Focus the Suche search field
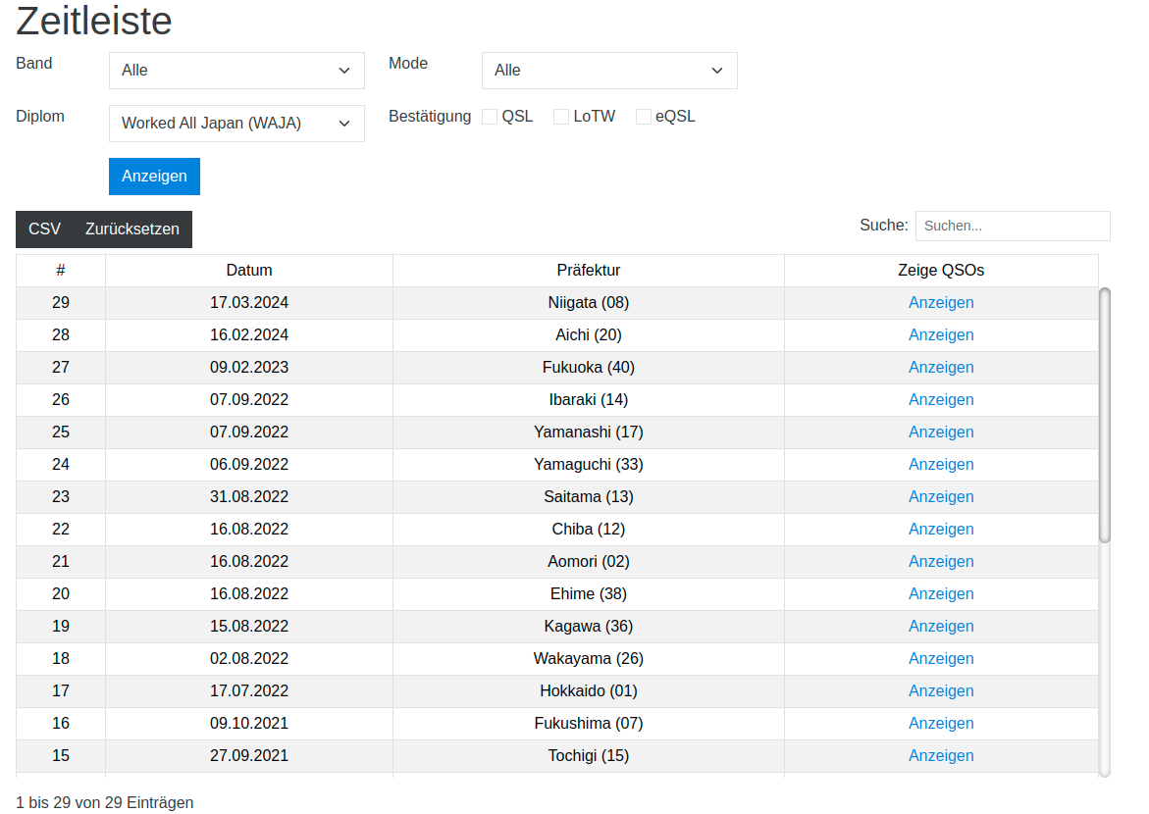This screenshot has height=814, width=1149. [1012, 226]
